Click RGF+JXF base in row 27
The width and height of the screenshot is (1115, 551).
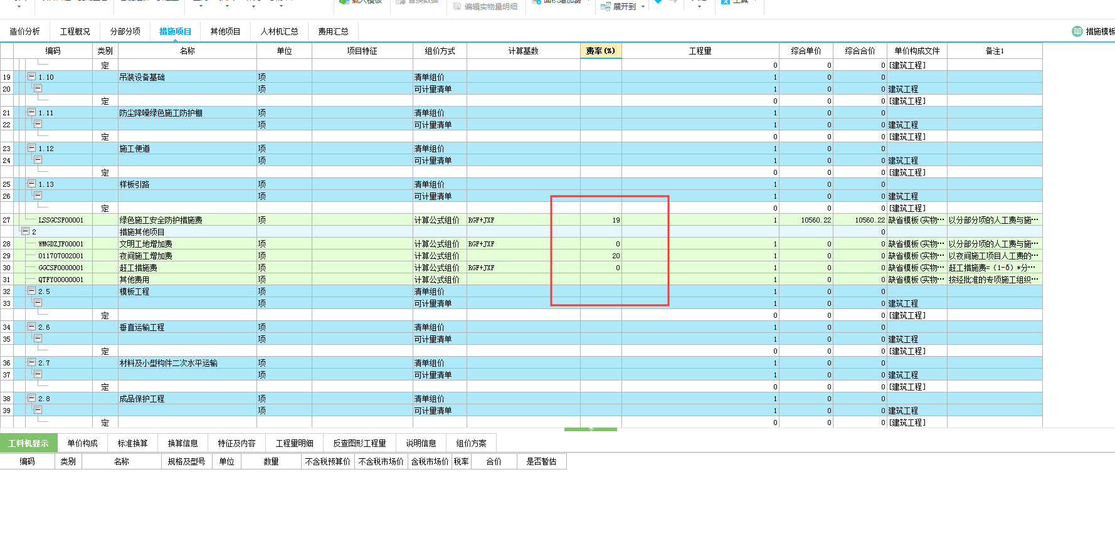[524, 220]
